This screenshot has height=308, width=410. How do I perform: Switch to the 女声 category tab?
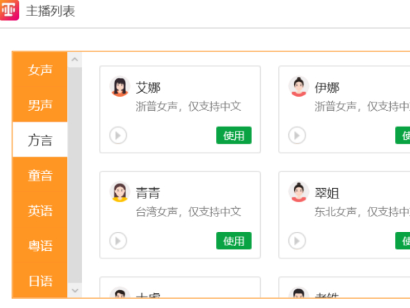tap(40, 70)
